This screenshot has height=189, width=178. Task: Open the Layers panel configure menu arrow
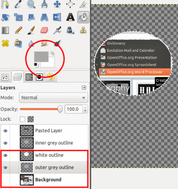click(x=84, y=88)
